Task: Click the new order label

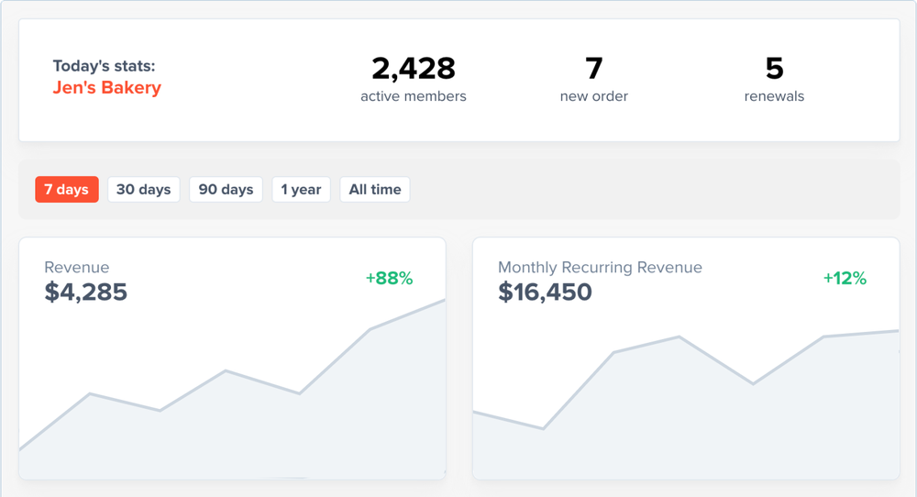Action: pyautogui.click(x=594, y=96)
